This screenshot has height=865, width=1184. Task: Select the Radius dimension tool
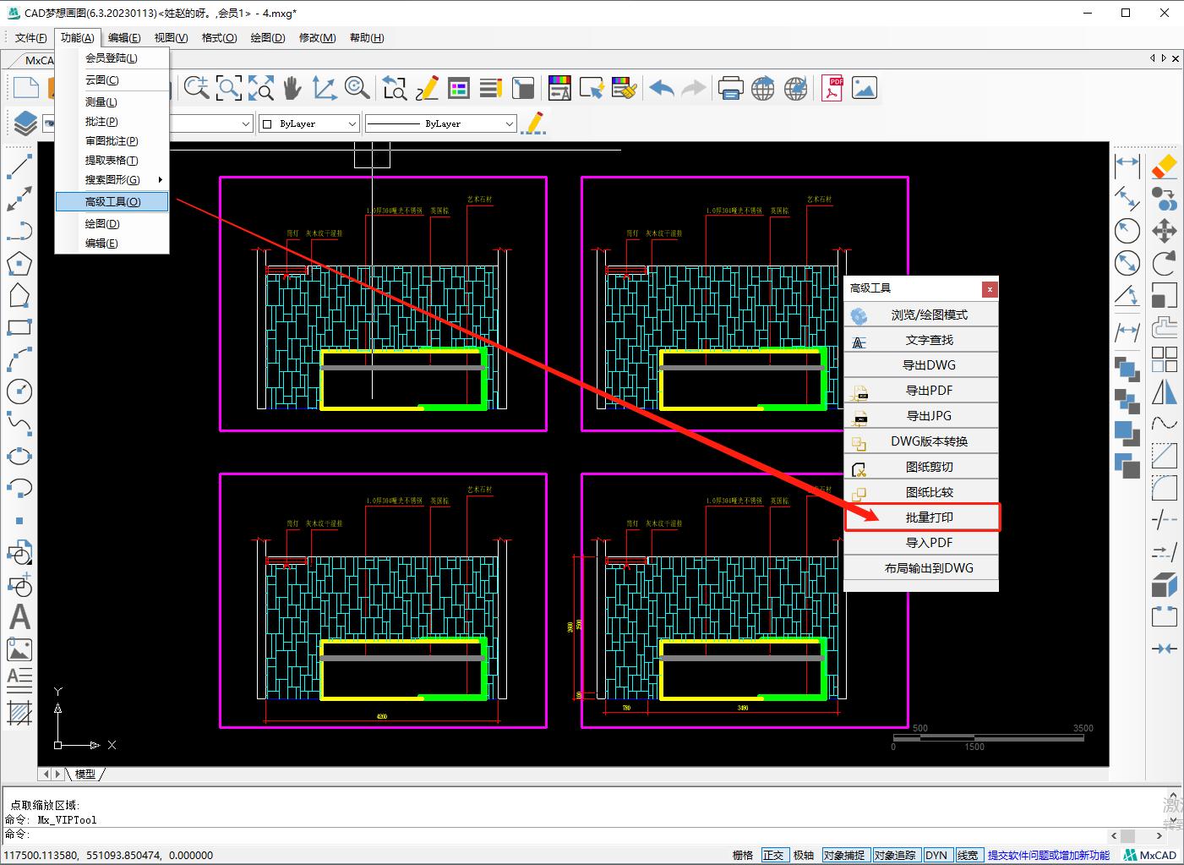[1127, 231]
